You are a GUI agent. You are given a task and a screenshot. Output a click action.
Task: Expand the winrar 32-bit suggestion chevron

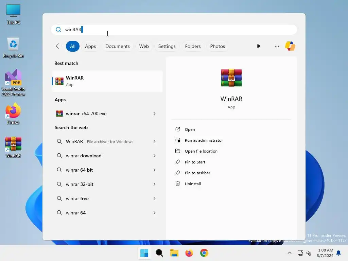pyautogui.click(x=154, y=184)
